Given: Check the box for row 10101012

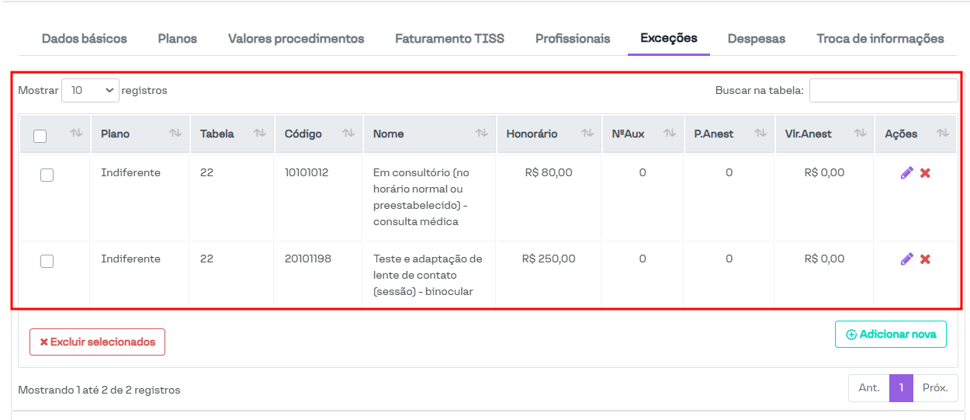Looking at the screenshot, I should point(47,175).
